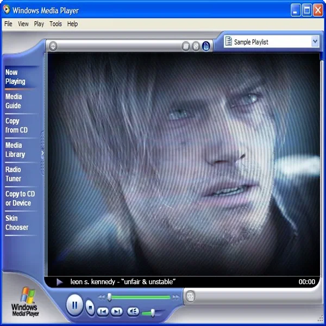Toggle playlist pane display button
Image resolution: width=326 pixels, height=326 pixels.
pyautogui.click(x=206, y=46)
